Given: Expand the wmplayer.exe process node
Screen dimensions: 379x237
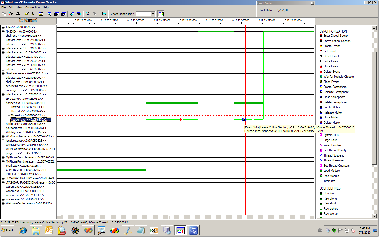Looking at the screenshot, I should point(3,145).
